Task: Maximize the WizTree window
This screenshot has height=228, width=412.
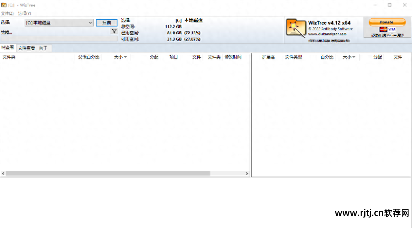Action: pos(390,5)
